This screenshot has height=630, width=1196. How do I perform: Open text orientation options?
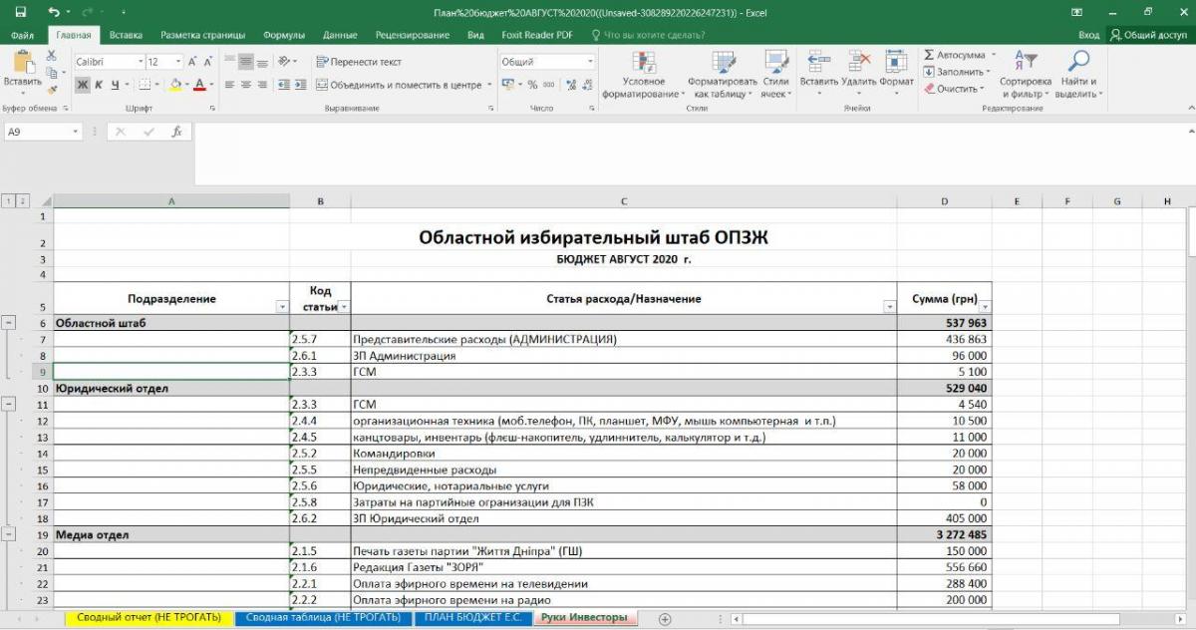coord(286,62)
